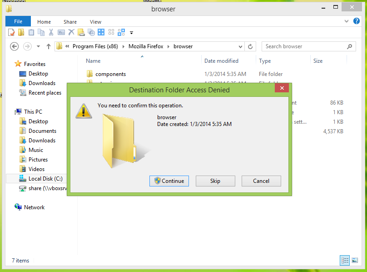This screenshot has height=272, width=367.
Task: Switch to the View ribbon tab
Action: point(95,21)
